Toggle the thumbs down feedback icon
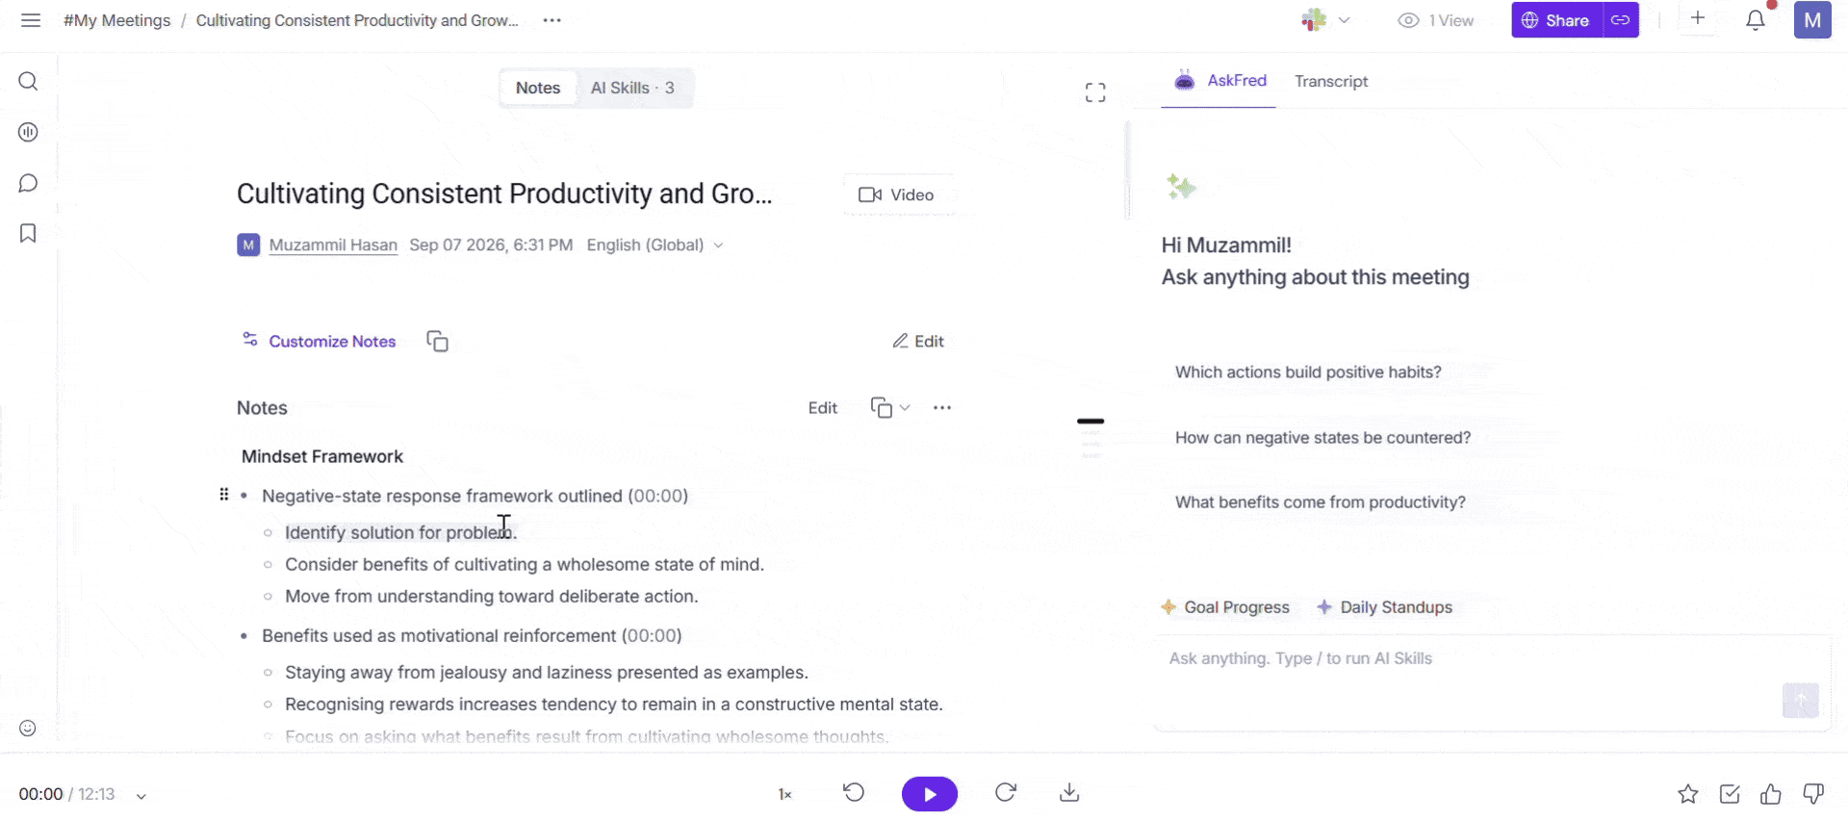Image resolution: width=1848 pixels, height=822 pixels. [x=1813, y=794]
